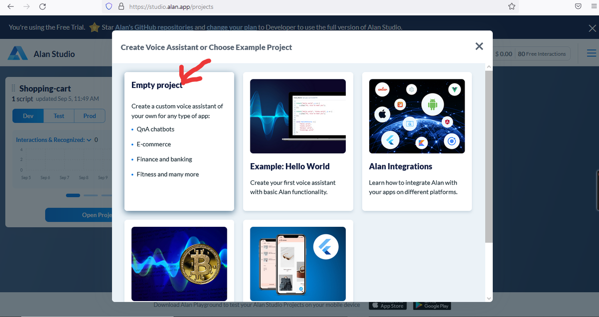The width and height of the screenshot is (599, 317).
Task: Select the Flutter shopping example thumbnail
Action: [298, 264]
